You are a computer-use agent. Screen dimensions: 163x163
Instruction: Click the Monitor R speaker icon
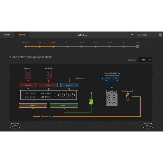pyautogui.click(x=49, y=74)
